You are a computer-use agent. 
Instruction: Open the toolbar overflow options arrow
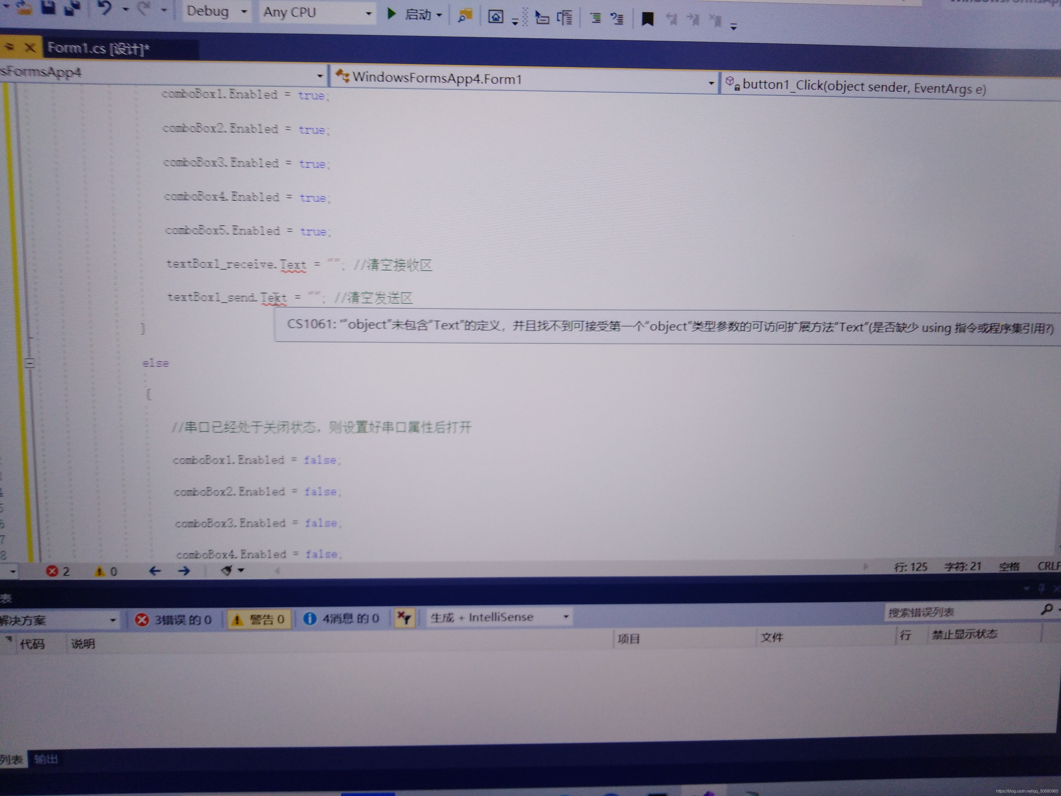734,27
